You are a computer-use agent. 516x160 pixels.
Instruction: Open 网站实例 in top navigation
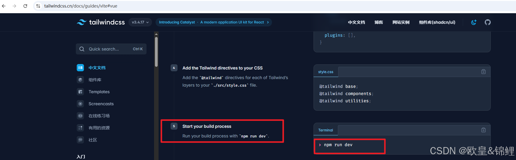click(x=401, y=22)
